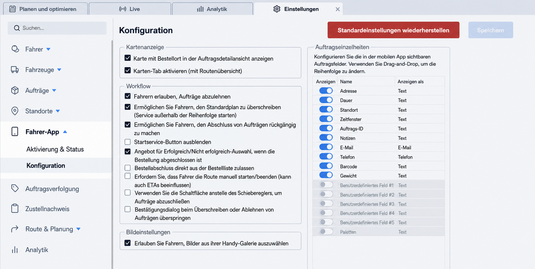
Task: Click the gear icon on Einstellungen tab
Action: (x=277, y=9)
